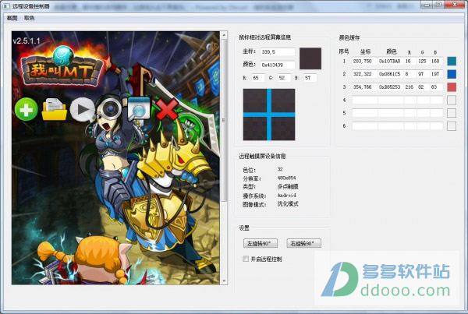Click row 6 empty coordinate cell
The width and height of the screenshot is (468, 314).
[x=365, y=126]
